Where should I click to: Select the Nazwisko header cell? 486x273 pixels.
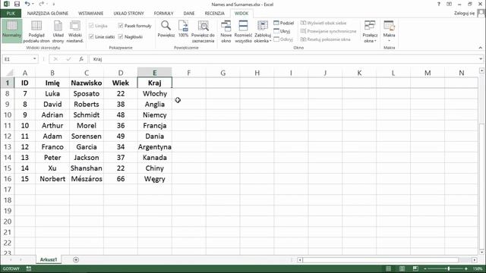click(87, 83)
